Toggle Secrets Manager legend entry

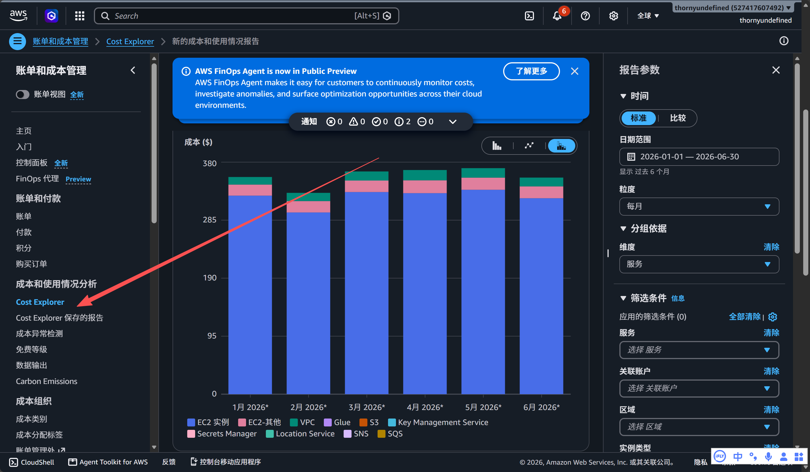coord(222,434)
